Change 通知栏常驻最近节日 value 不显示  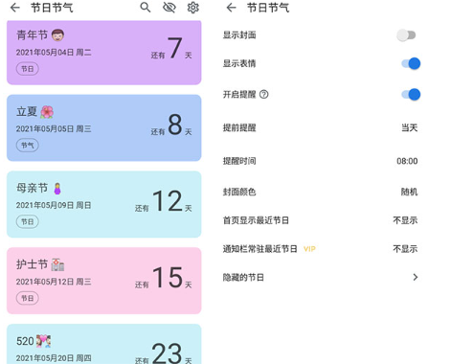pos(405,249)
